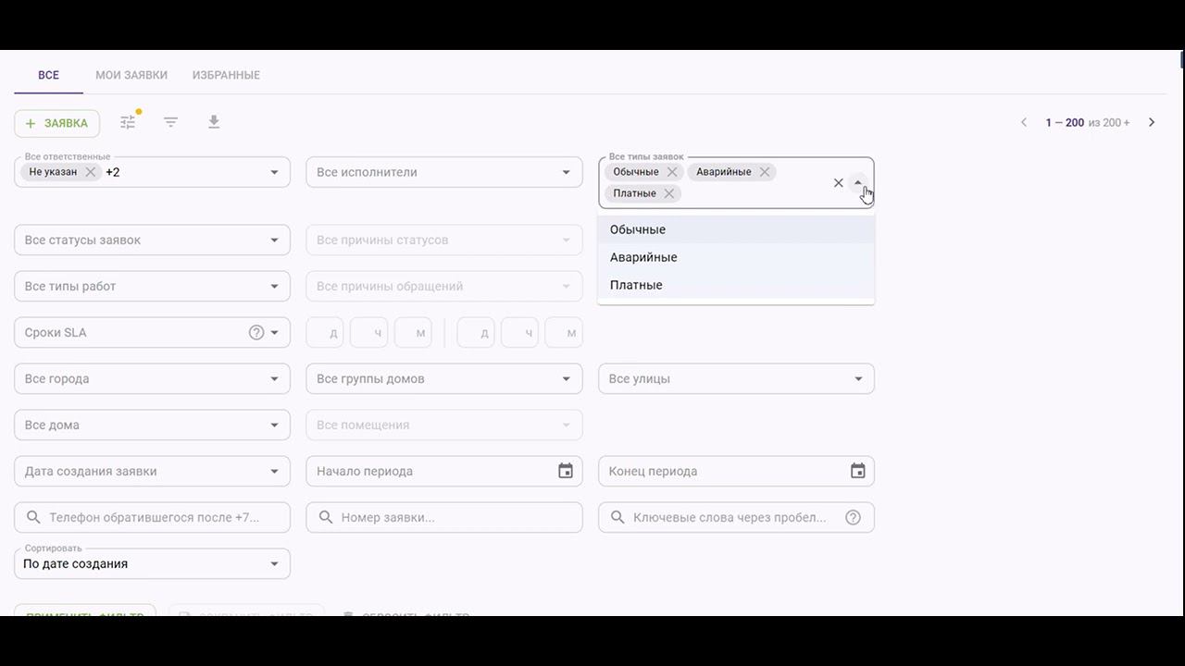Remove the Не указан responsible chip

[90, 172]
